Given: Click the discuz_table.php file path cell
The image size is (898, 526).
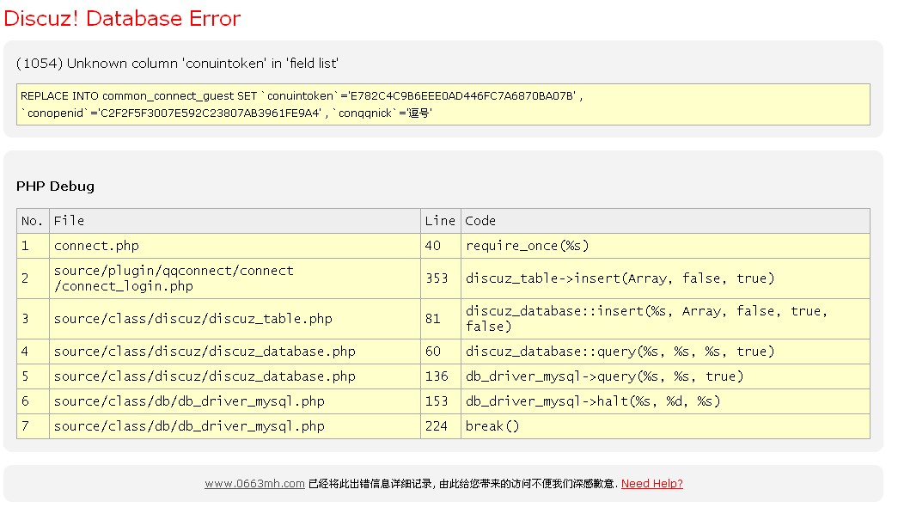Looking at the screenshot, I should [x=235, y=319].
